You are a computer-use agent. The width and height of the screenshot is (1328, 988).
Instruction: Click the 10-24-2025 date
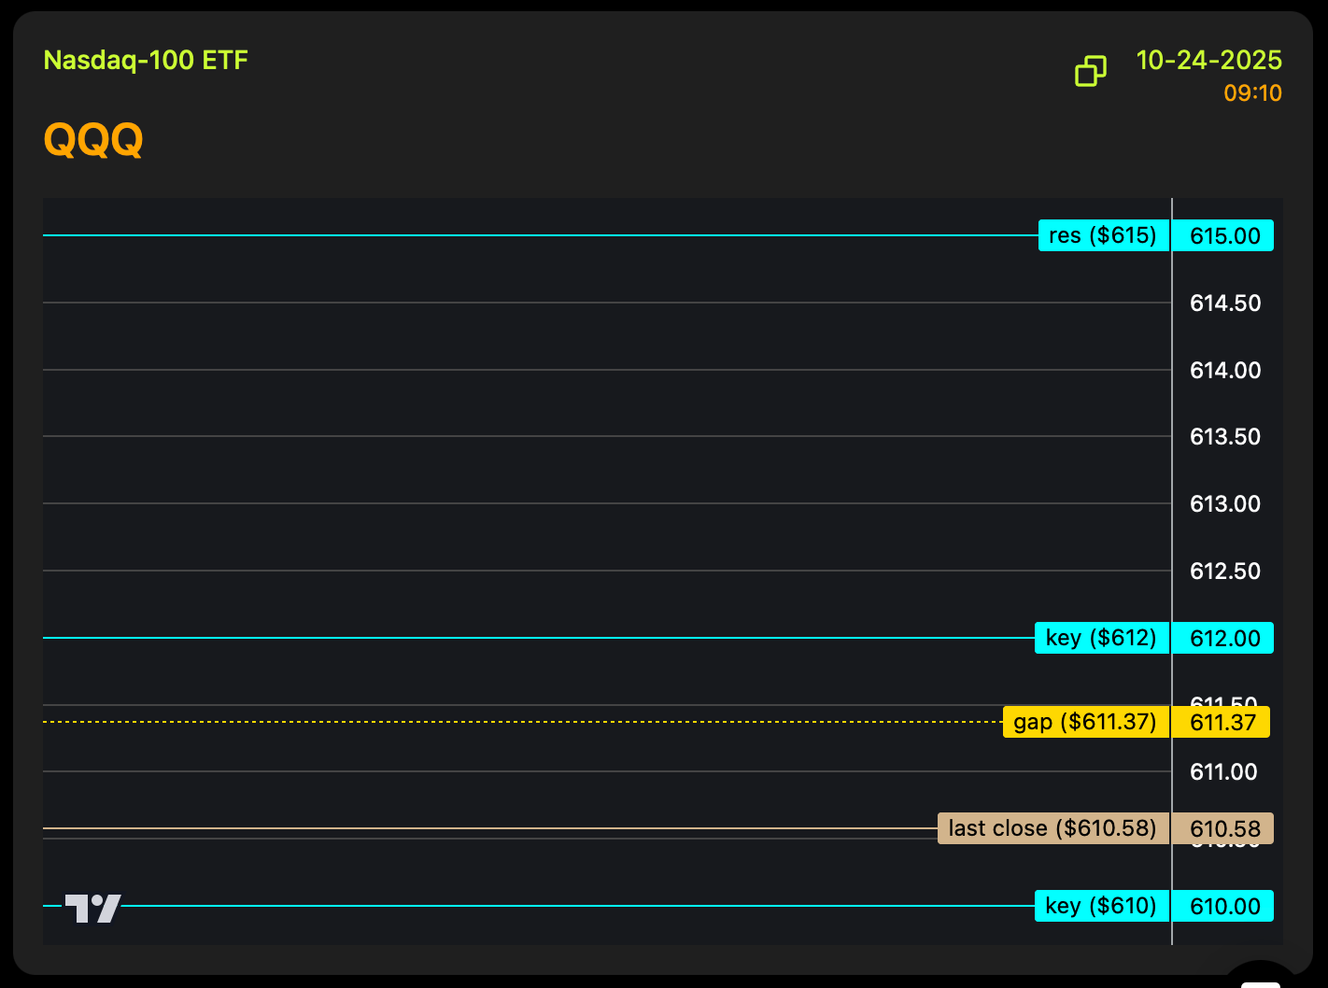tap(1208, 61)
